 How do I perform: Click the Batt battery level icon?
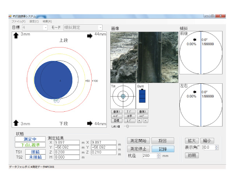pyautogui.click(x=142, y=96)
